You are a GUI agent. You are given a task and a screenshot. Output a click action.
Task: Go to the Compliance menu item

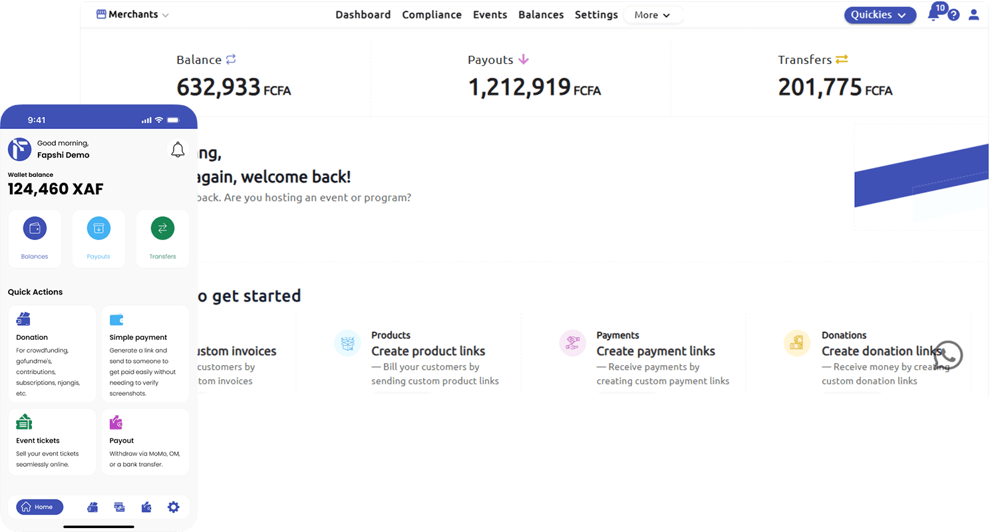432,15
